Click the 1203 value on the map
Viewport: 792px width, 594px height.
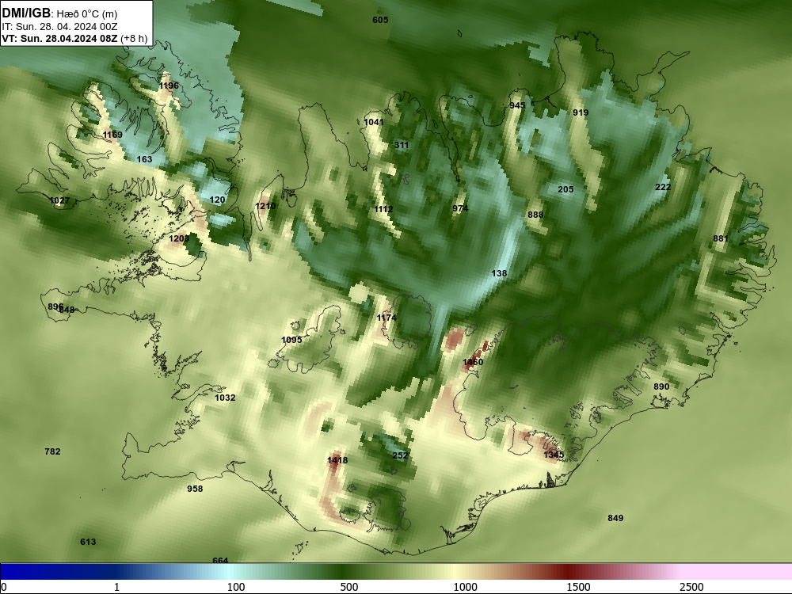(x=179, y=238)
